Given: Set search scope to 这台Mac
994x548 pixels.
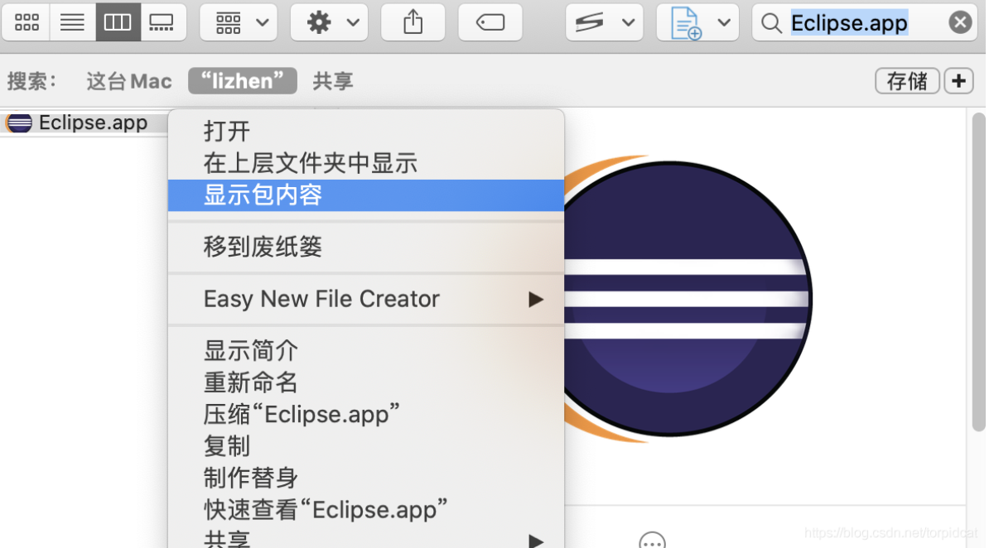Looking at the screenshot, I should tap(129, 81).
